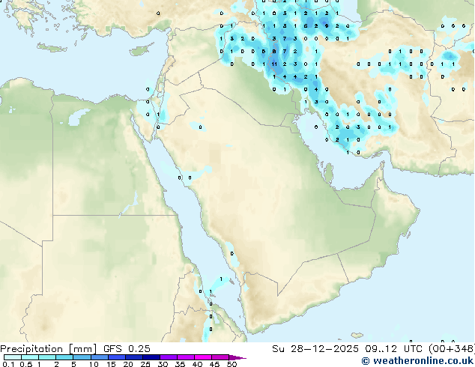Click the legend arrow beyond 50 mm
This screenshot has width=475, height=367.
coord(237,357)
